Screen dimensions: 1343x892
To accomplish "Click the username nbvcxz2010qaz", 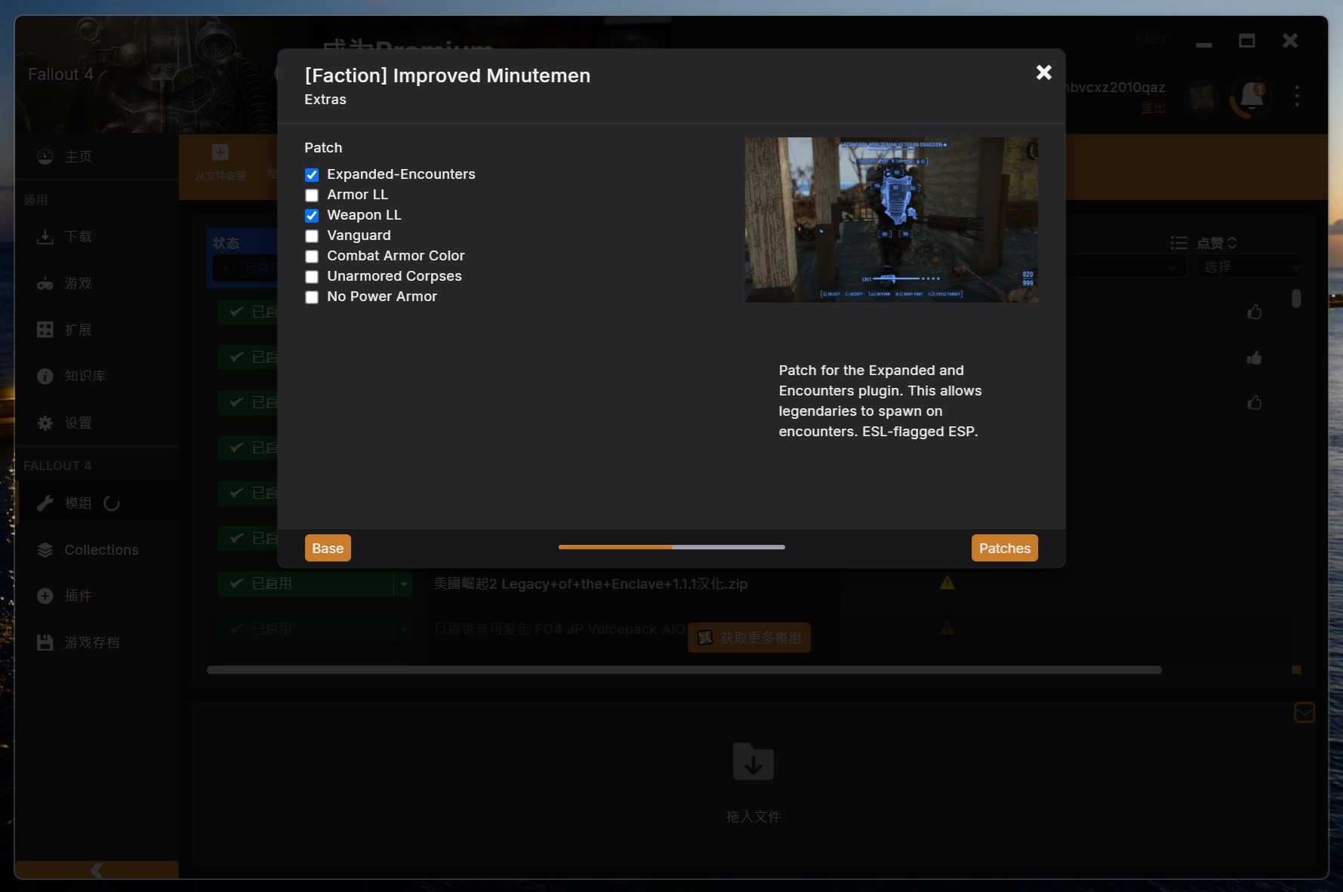I will (1116, 88).
